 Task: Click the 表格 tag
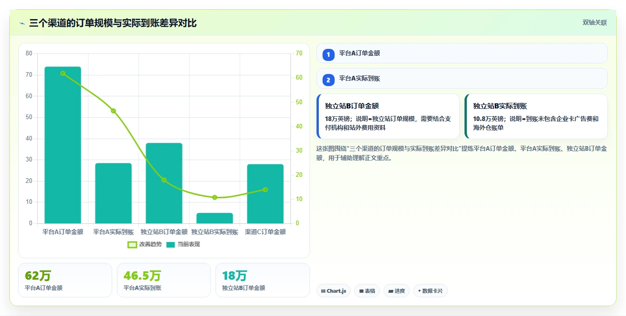(x=367, y=291)
